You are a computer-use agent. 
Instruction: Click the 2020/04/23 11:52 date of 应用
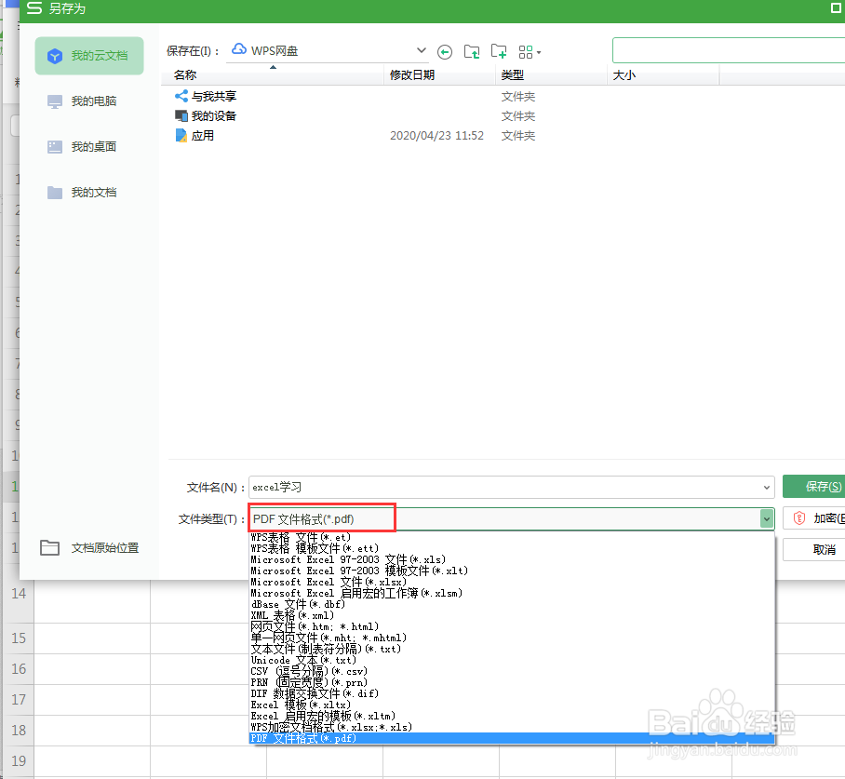437,135
